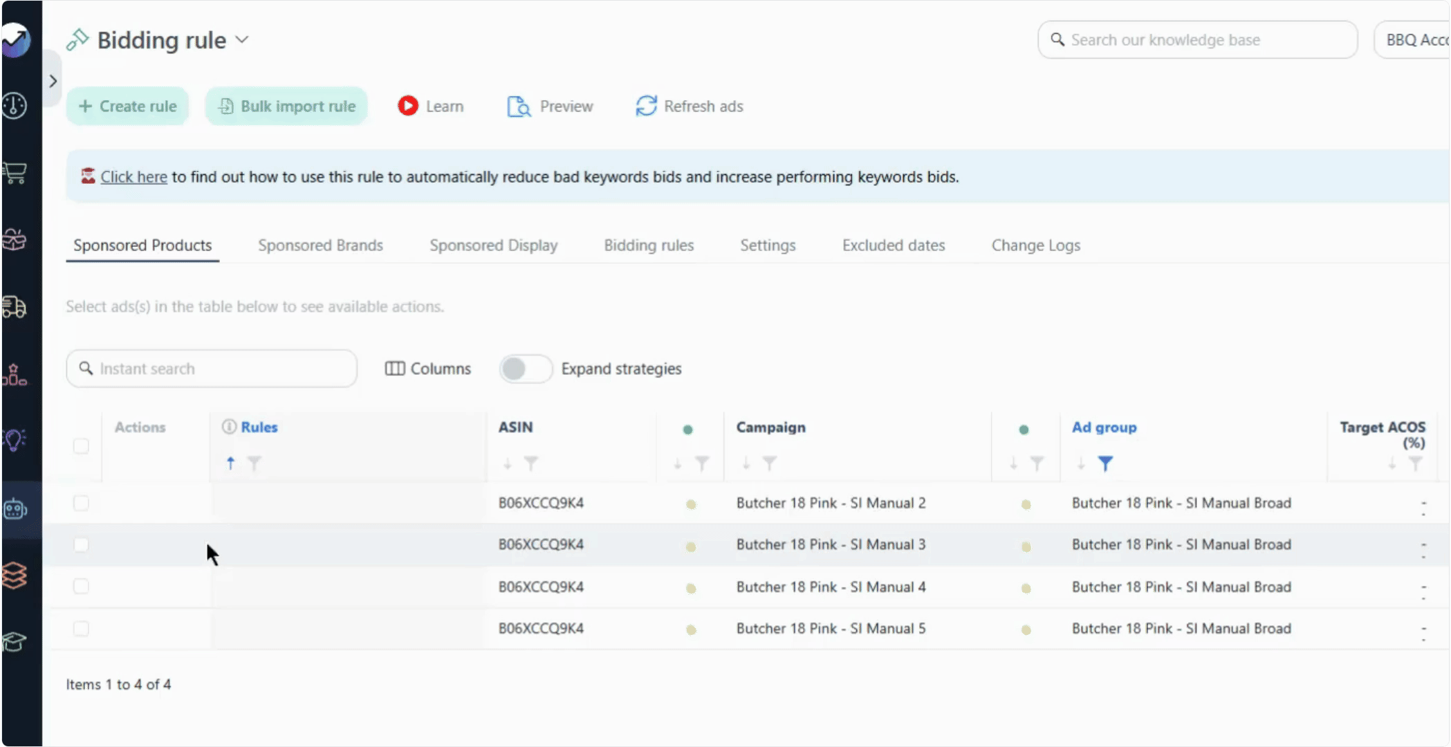Check the Butcher 18 Pink SI Manual 5 row
This screenshot has height=747, width=1451.
81,629
